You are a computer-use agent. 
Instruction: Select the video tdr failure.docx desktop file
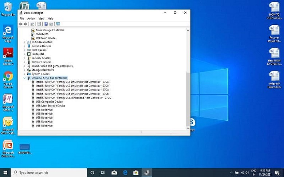point(274,80)
